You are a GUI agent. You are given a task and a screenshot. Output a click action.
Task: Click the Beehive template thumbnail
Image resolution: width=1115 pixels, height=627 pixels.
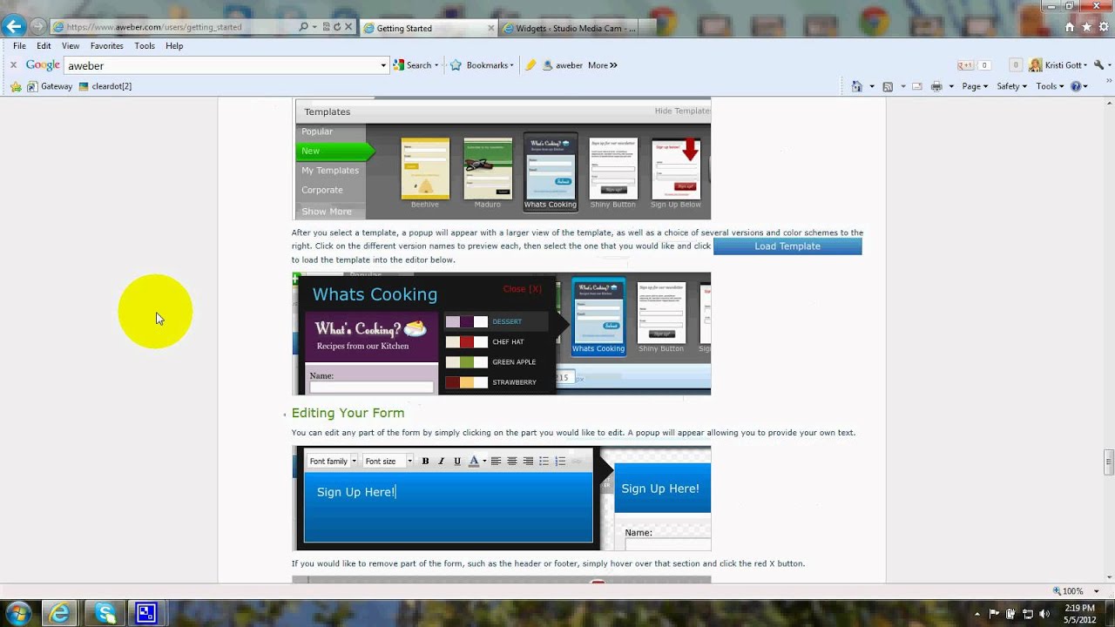[x=425, y=169]
